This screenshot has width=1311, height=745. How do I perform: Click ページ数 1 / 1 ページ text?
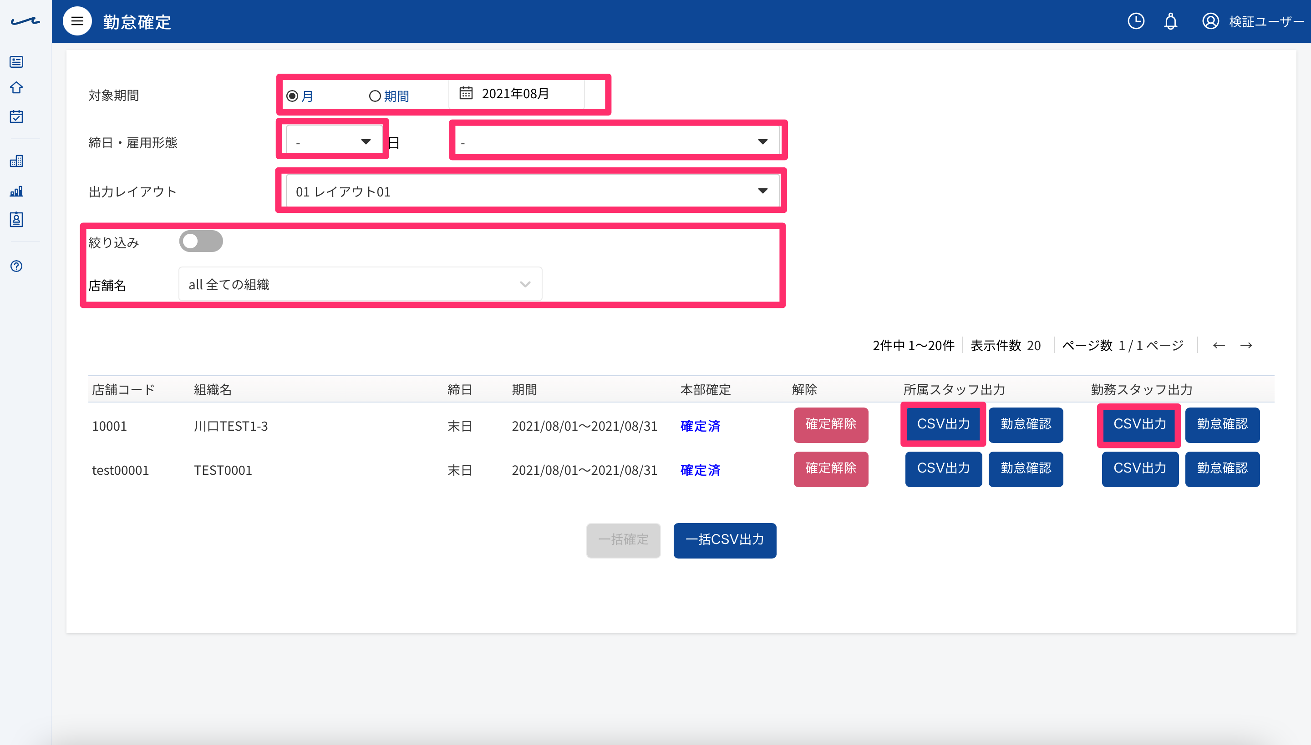pyautogui.click(x=1123, y=345)
